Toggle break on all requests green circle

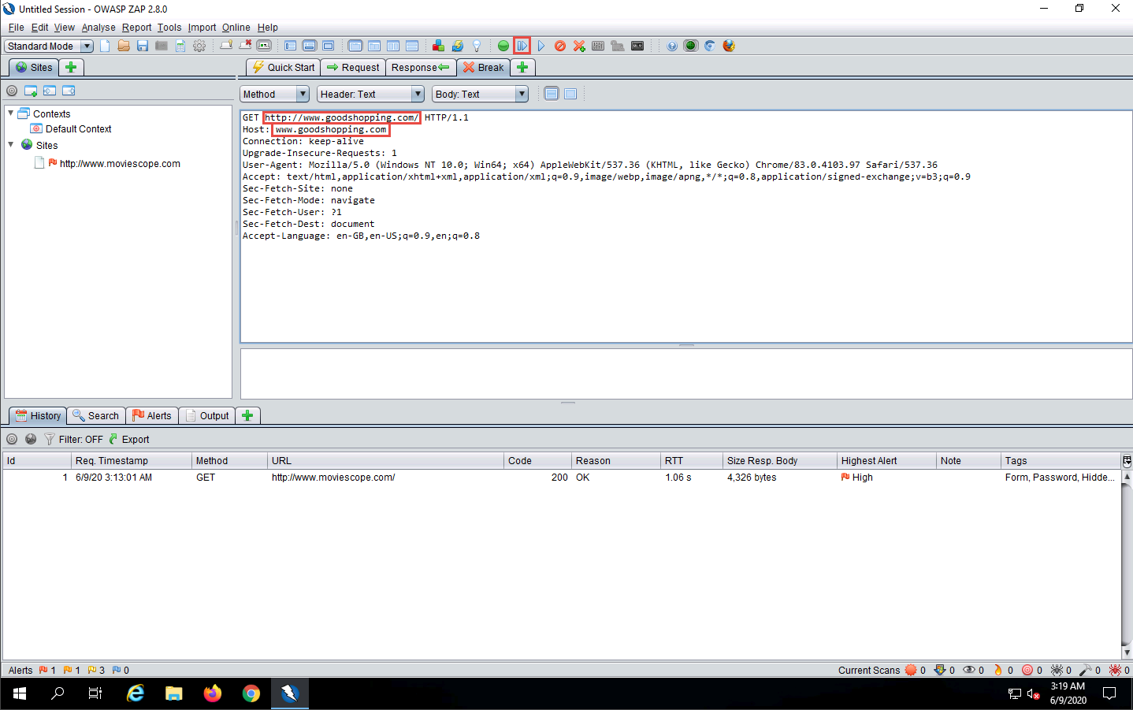503,46
